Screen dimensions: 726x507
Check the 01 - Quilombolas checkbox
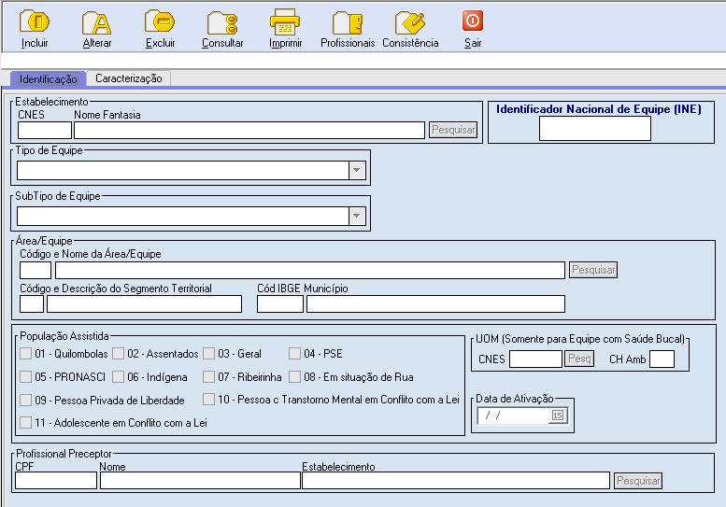[x=25, y=354]
